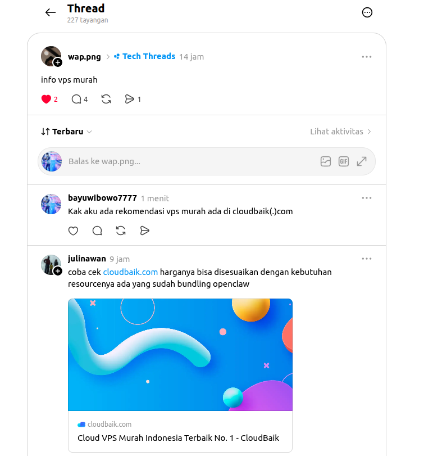Open the CloudBaik link preview image

180,354
